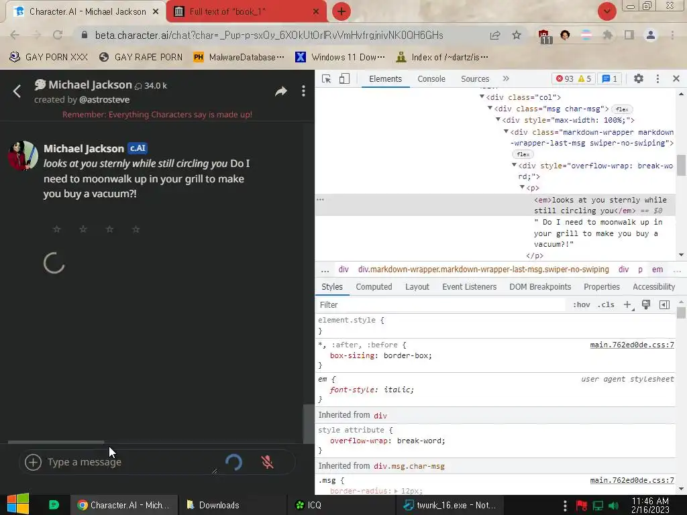Click the flex badge beside msg char-msg

coord(622,109)
